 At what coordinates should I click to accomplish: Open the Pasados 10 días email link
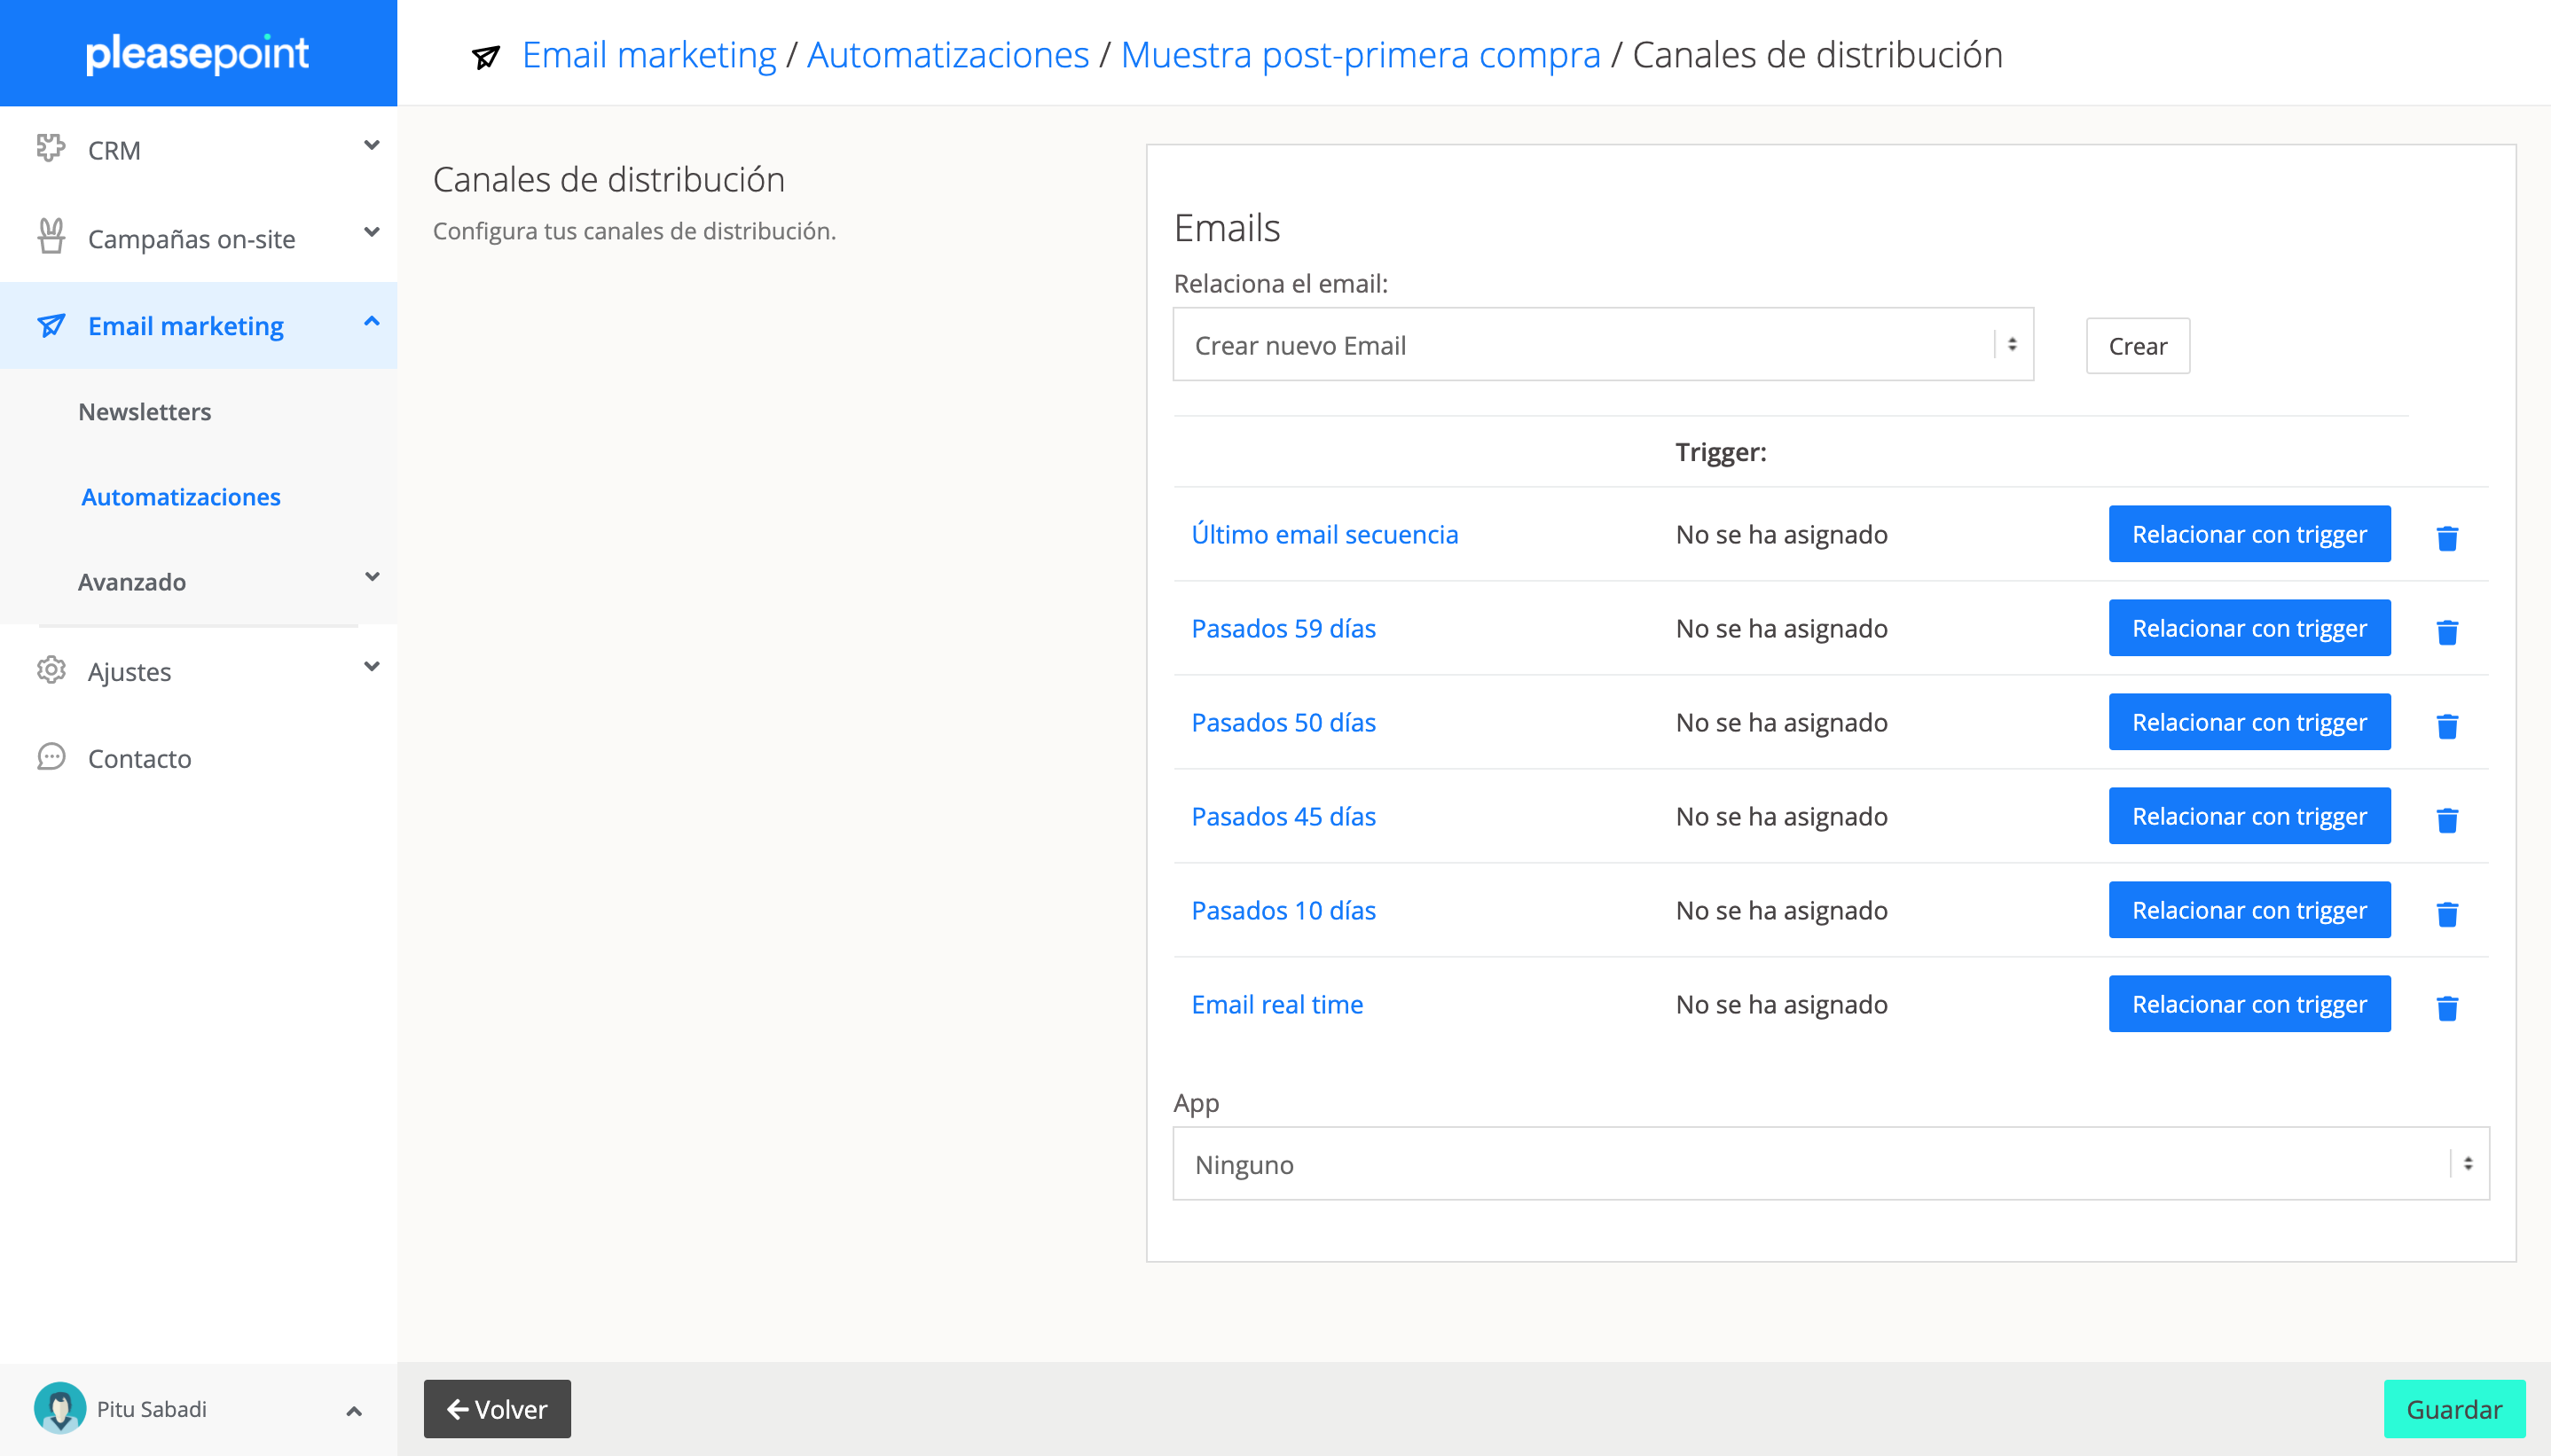pos(1282,910)
